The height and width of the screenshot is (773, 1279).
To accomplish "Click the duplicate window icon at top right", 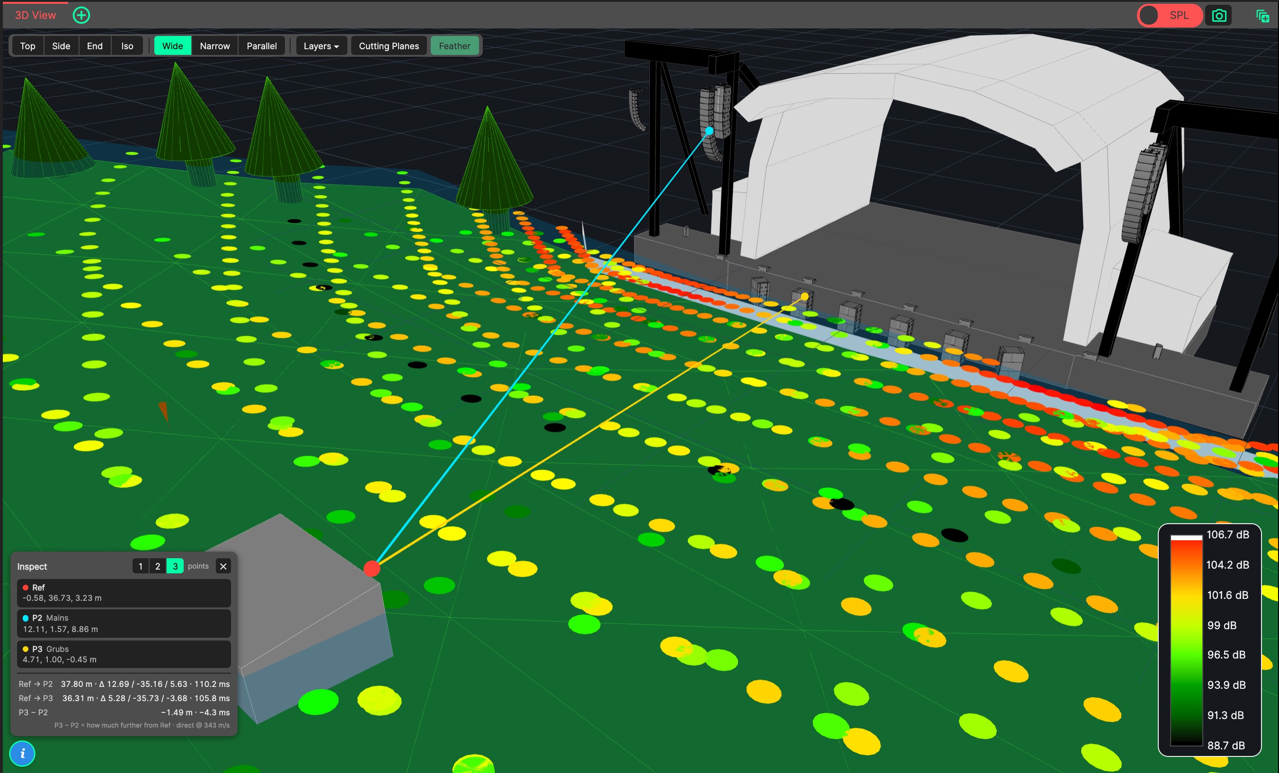I will coord(1262,16).
